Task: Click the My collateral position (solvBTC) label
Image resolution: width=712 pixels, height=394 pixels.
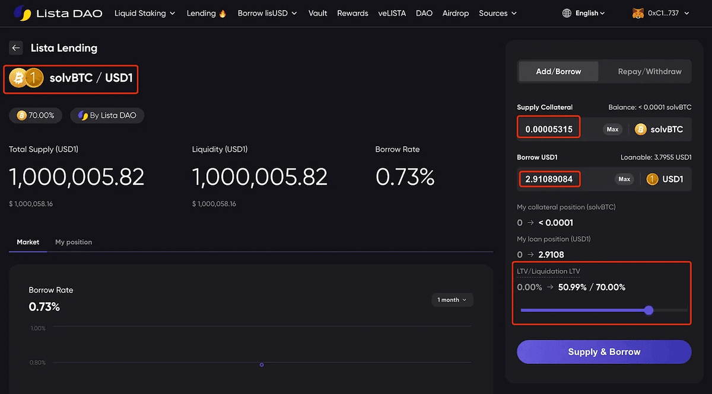Action: click(566, 207)
